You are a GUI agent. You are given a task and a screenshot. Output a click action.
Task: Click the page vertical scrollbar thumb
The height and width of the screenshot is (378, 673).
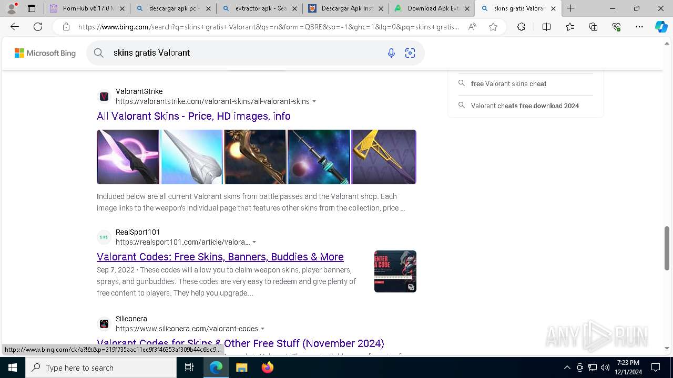pos(667,248)
